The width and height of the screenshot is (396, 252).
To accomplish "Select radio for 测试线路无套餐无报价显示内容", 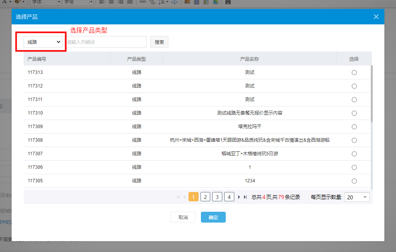I will click(x=354, y=113).
